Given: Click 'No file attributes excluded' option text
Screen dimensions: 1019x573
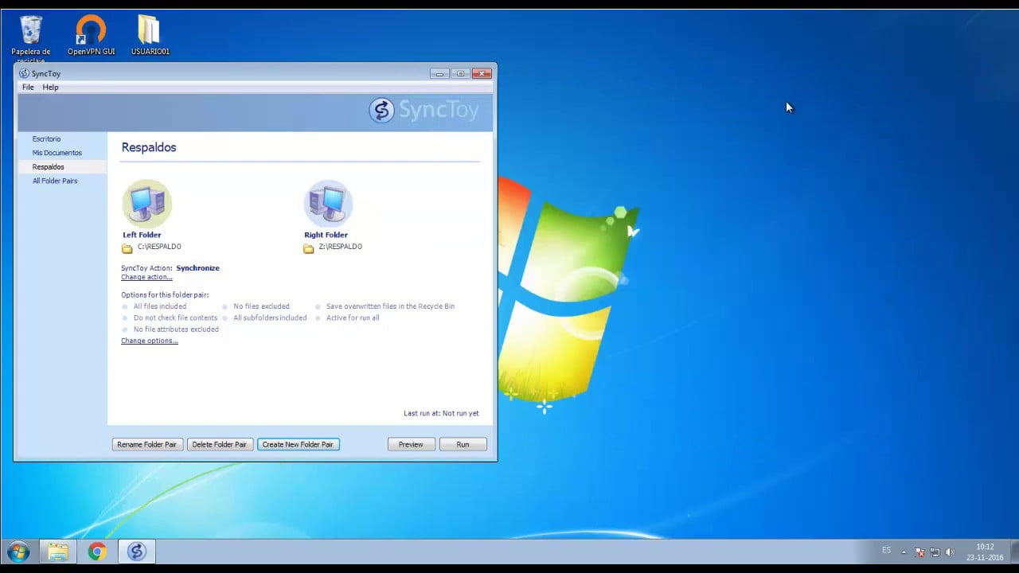Looking at the screenshot, I should coord(176,329).
